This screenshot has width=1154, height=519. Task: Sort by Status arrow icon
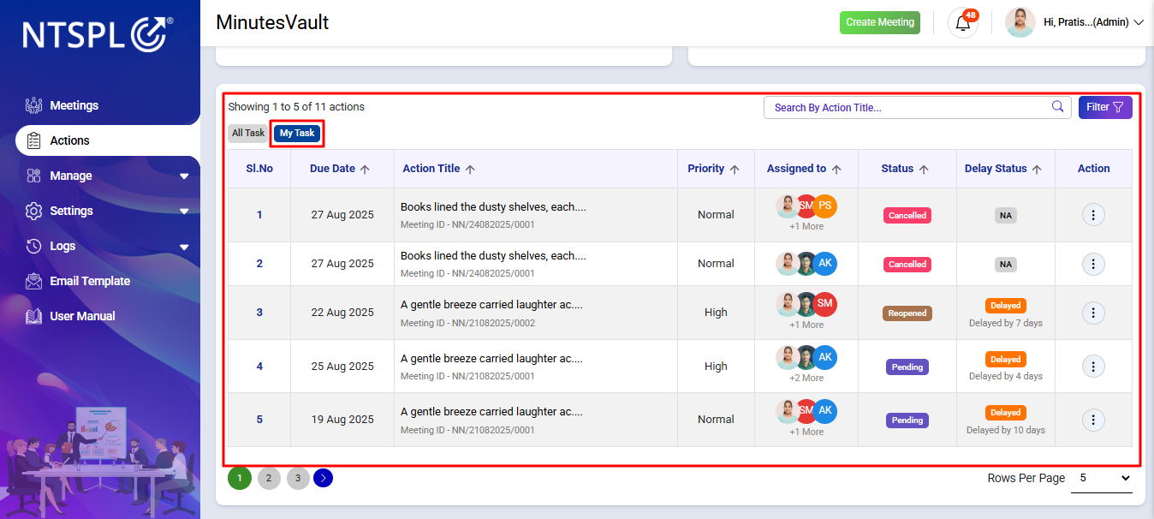pos(924,170)
